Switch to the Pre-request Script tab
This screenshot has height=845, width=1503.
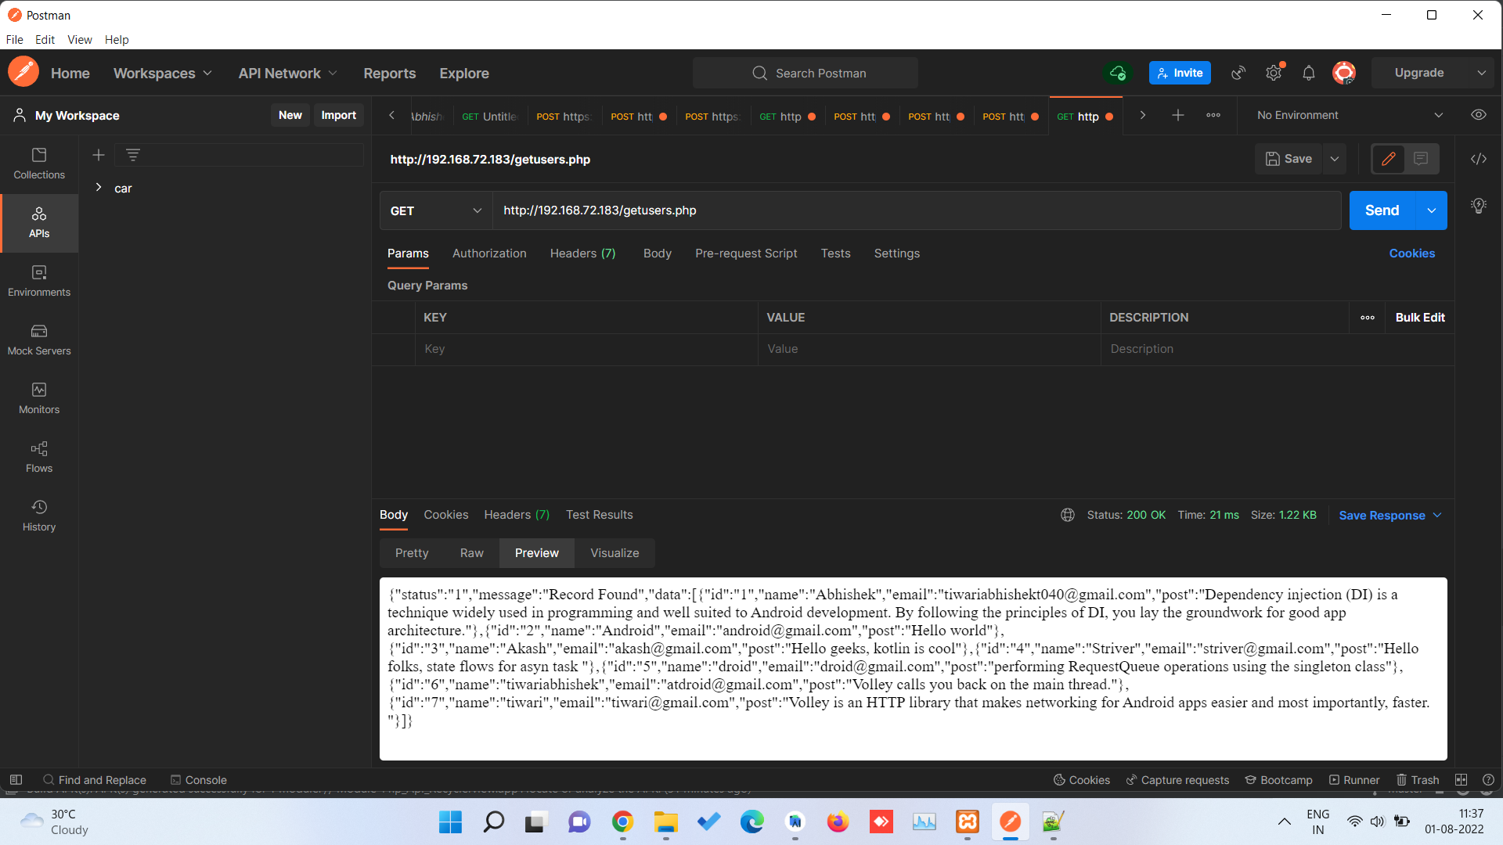pyautogui.click(x=746, y=253)
